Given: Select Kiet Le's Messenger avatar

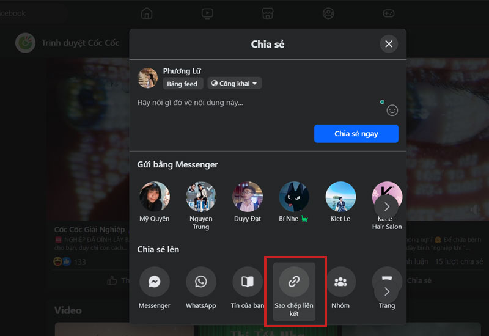Looking at the screenshot, I should tap(340, 197).
